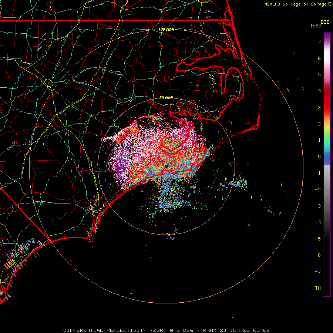The image size is (333, 333).
Task: Click the 7 value on the color scale
Action: tap(319, 41)
